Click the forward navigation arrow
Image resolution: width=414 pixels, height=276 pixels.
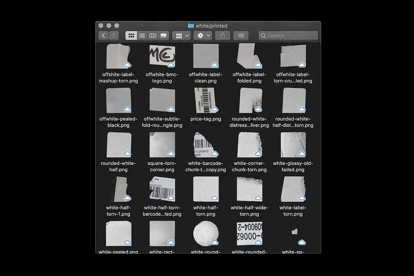coord(113,35)
